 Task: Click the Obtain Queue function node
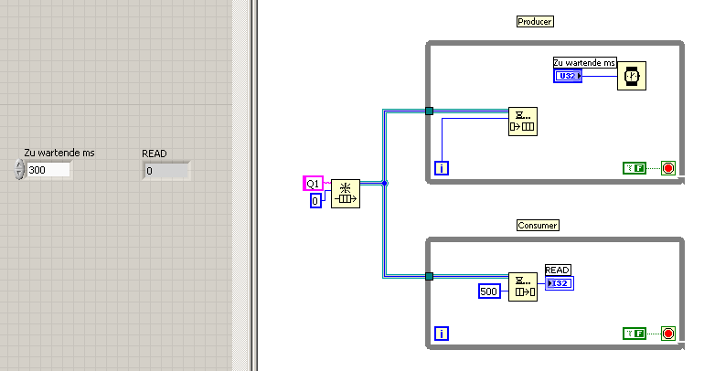pyautogui.click(x=346, y=194)
